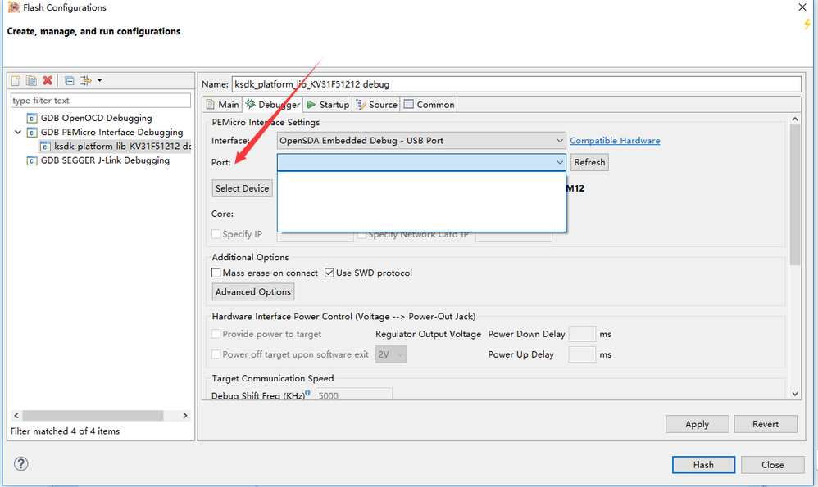Click the Apply button
Viewport: 818px width, 487px height.
(x=697, y=425)
